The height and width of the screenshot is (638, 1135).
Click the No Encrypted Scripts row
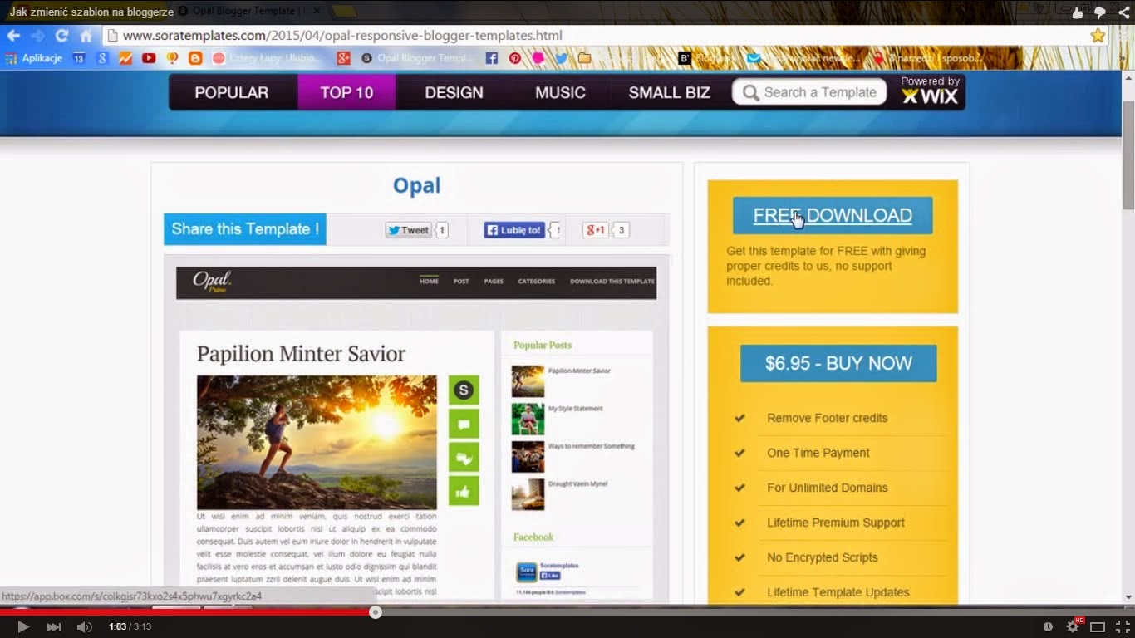pyautogui.click(x=838, y=557)
